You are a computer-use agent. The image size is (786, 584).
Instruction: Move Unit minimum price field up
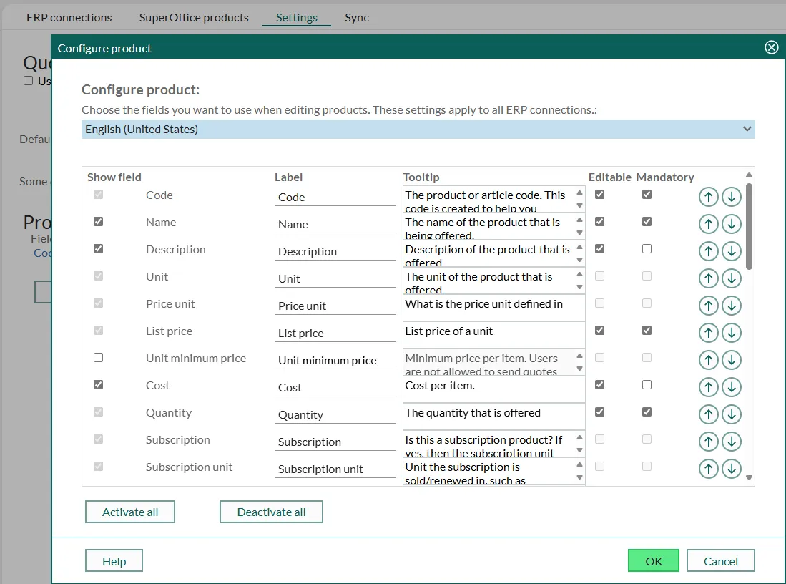tap(708, 360)
